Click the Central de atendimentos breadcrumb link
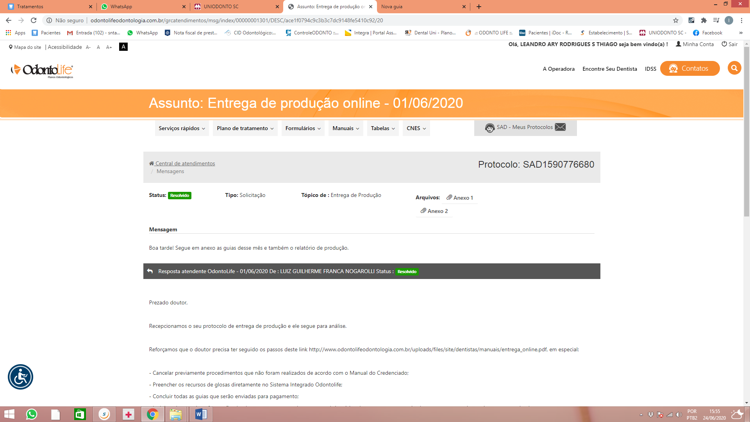Viewport: 750px width, 422px height. 185,163
